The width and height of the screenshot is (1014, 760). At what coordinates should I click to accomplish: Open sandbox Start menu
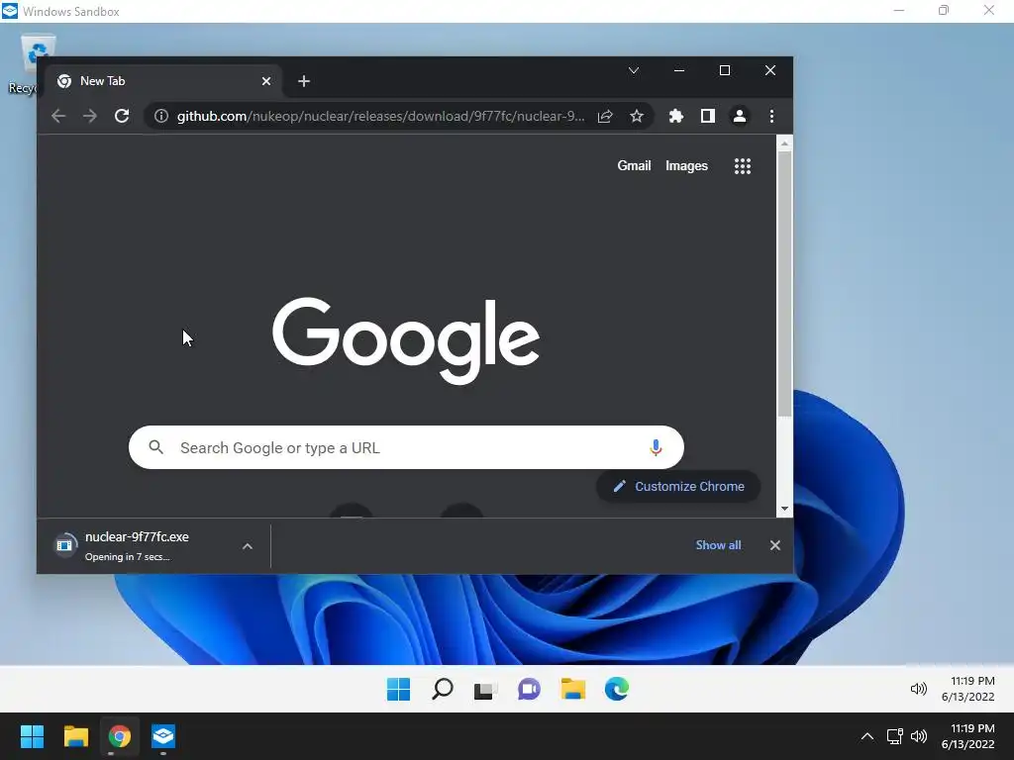point(398,689)
